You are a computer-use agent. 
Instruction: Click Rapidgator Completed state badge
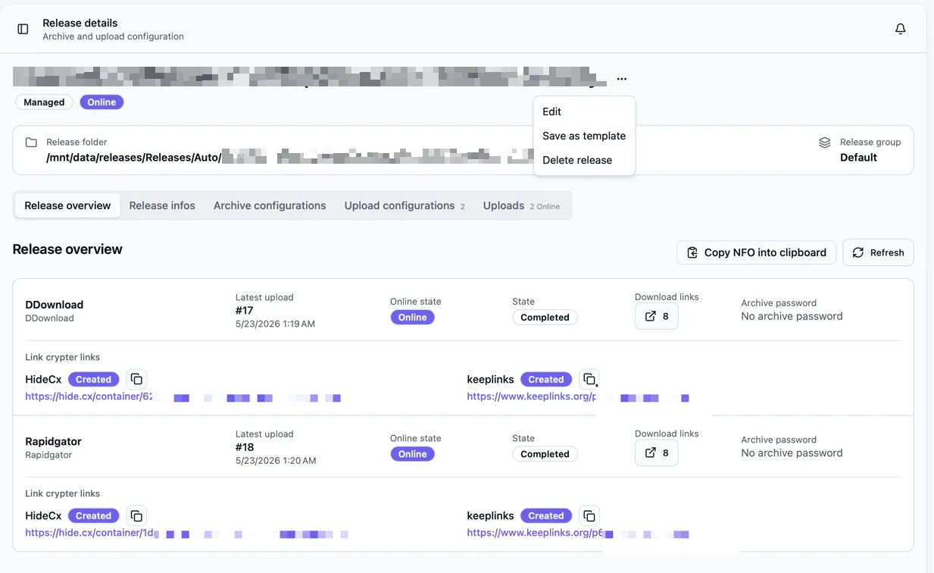545,454
